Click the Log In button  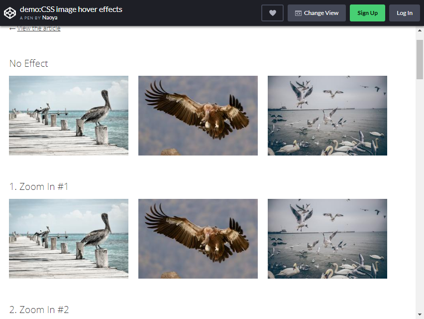(405, 13)
